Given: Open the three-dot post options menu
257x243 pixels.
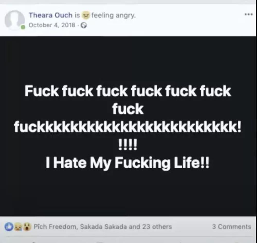Looking at the screenshot, I should [x=249, y=15].
